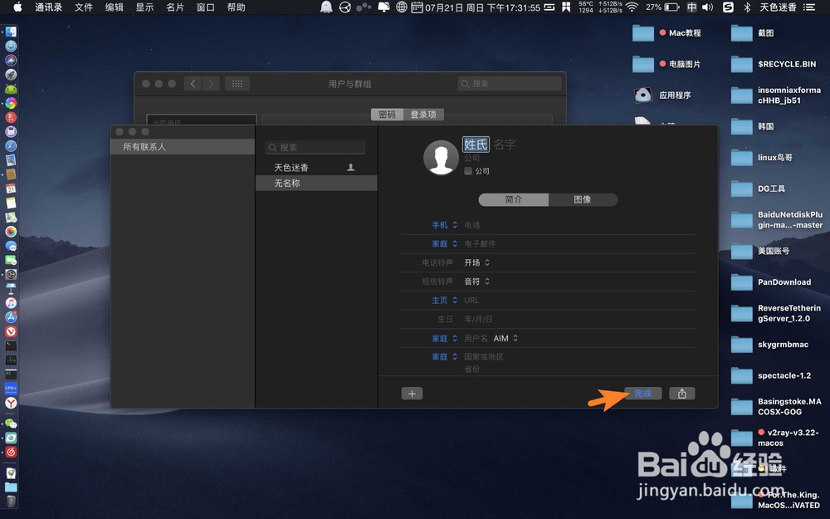Switch to 登录项 tab in 用户与群组 window
The width and height of the screenshot is (830, 519).
(423, 115)
